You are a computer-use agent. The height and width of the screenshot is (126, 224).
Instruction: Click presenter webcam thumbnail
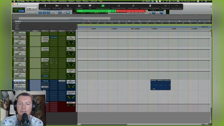pyautogui.click(x=23, y=108)
